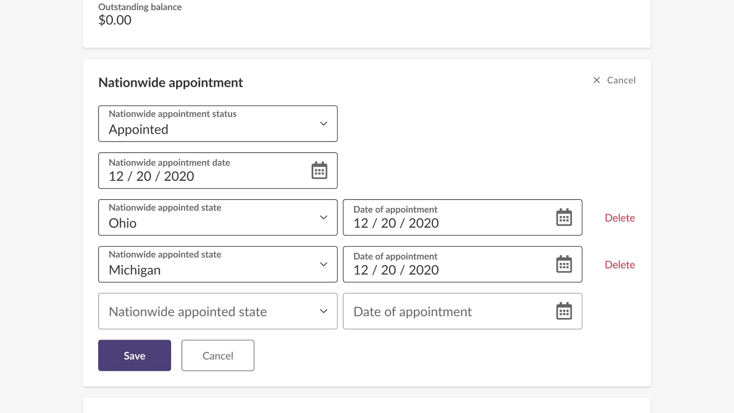The height and width of the screenshot is (413, 734).
Task: Open calendar picker for Nationwide appointment date
Action: click(x=319, y=170)
